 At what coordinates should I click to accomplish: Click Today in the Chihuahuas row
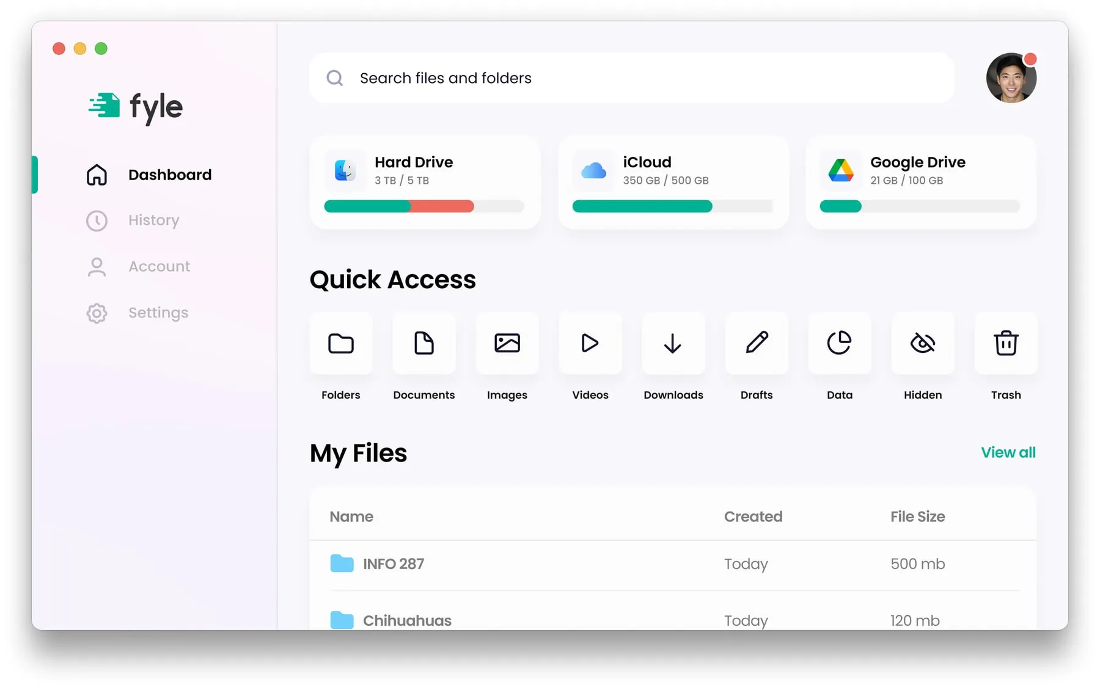tap(746, 621)
